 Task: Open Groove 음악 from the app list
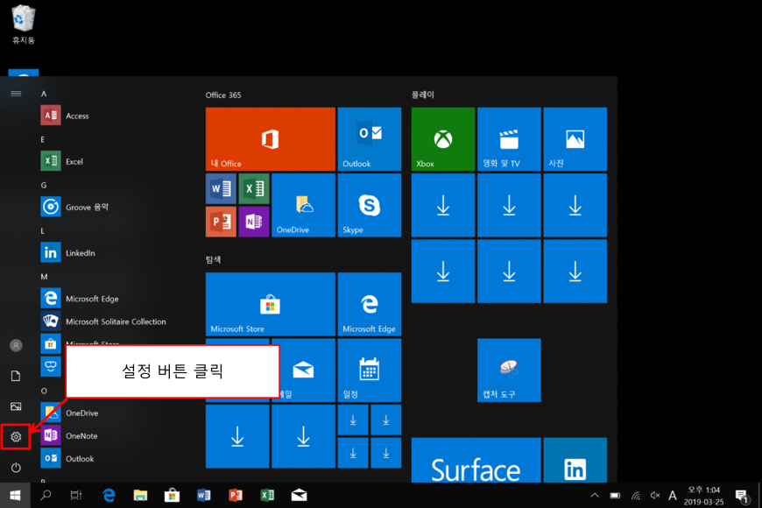[74, 207]
